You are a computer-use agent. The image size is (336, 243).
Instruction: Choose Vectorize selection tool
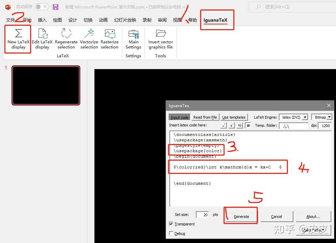point(89,39)
